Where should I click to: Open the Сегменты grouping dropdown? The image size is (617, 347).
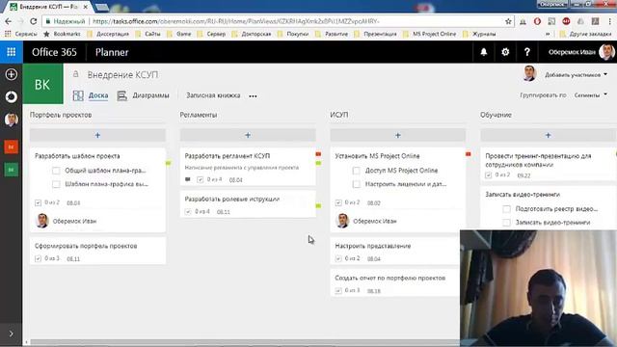(x=590, y=95)
